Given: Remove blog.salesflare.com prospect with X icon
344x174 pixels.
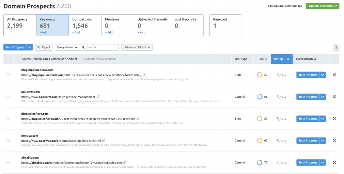Looking at the screenshot, I should 334,119.
